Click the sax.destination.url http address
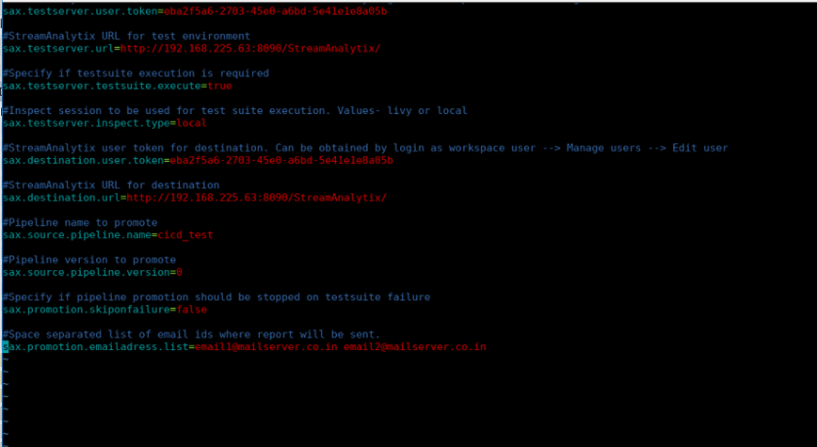Viewport: 817px width, 447px height. (x=256, y=198)
